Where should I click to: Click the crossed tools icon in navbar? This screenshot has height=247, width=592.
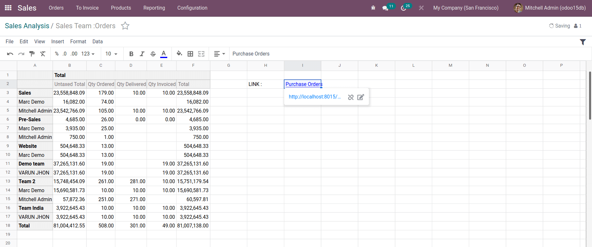(x=421, y=8)
